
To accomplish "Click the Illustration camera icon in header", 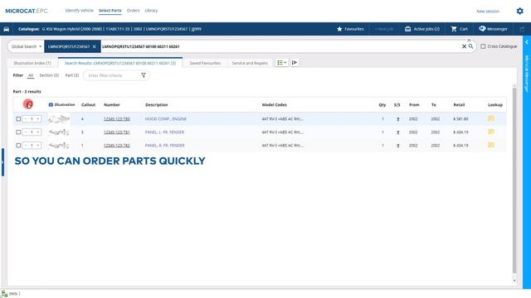I will (51, 105).
